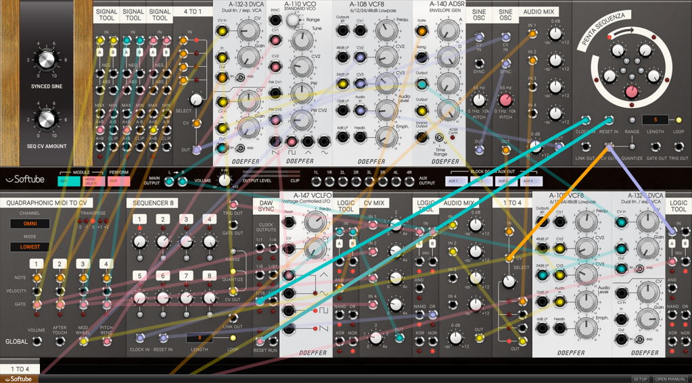This screenshot has height=383, width=692.
Task: Click the main output Volume knob
Action: click(225, 180)
